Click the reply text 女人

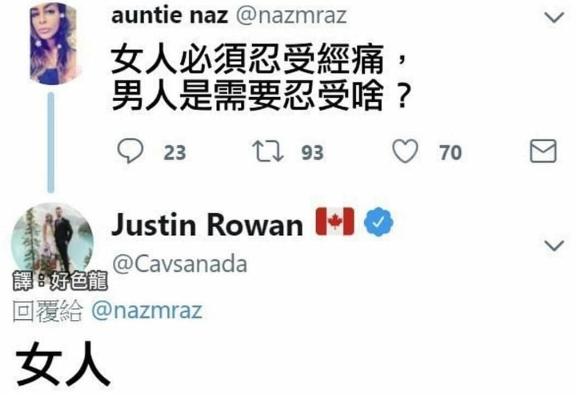click(x=63, y=365)
